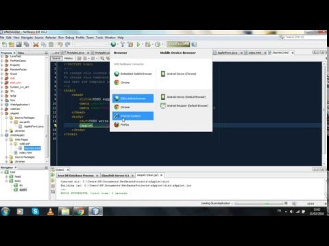Click the Undo arrow icon
The image size is (329, 246).
pos(60,44)
